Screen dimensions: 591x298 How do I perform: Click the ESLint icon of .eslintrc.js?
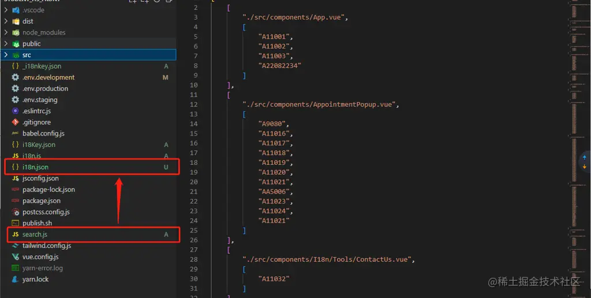pyautogui.click(x=16, y=111)
